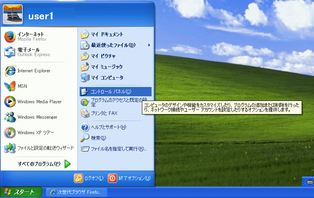
Task: Open プリンタと FAX
Action: (x=104, y=113)
